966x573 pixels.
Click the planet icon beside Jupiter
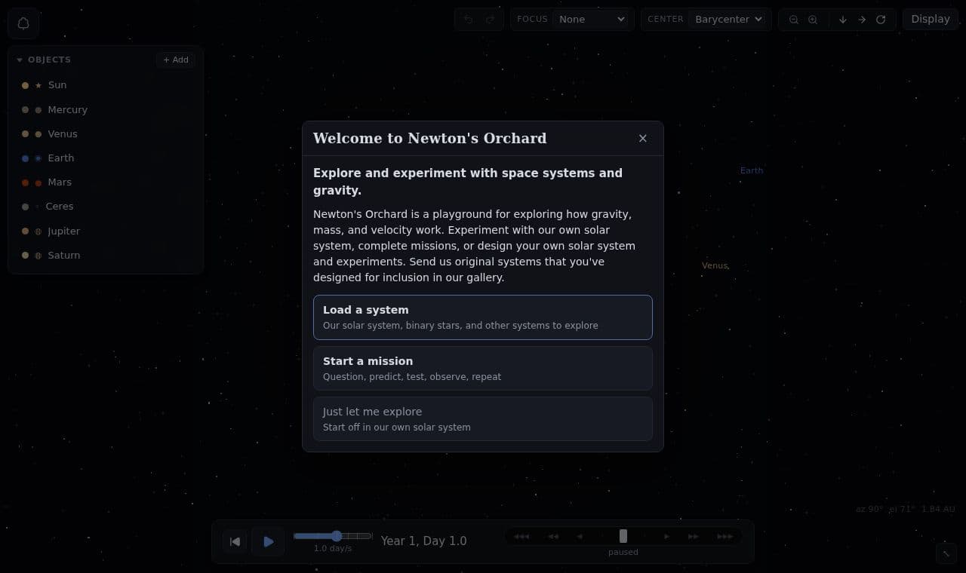38,231
